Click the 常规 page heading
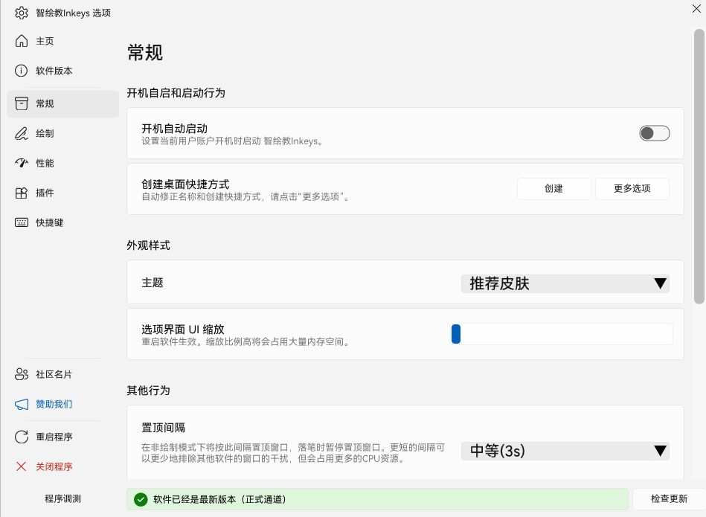This screenshot has height=517, width=706. (x=144, y=53)
